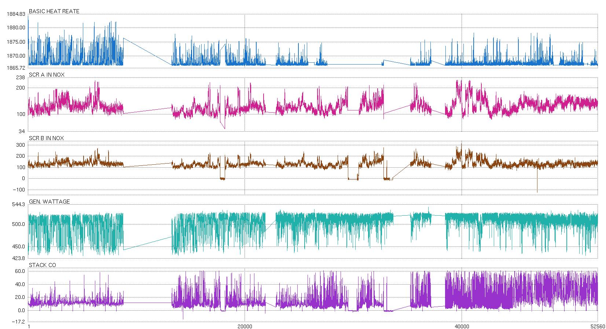Click the -100 axis label of SCR B
Viewport: 606px width, 329px height.
19,190
